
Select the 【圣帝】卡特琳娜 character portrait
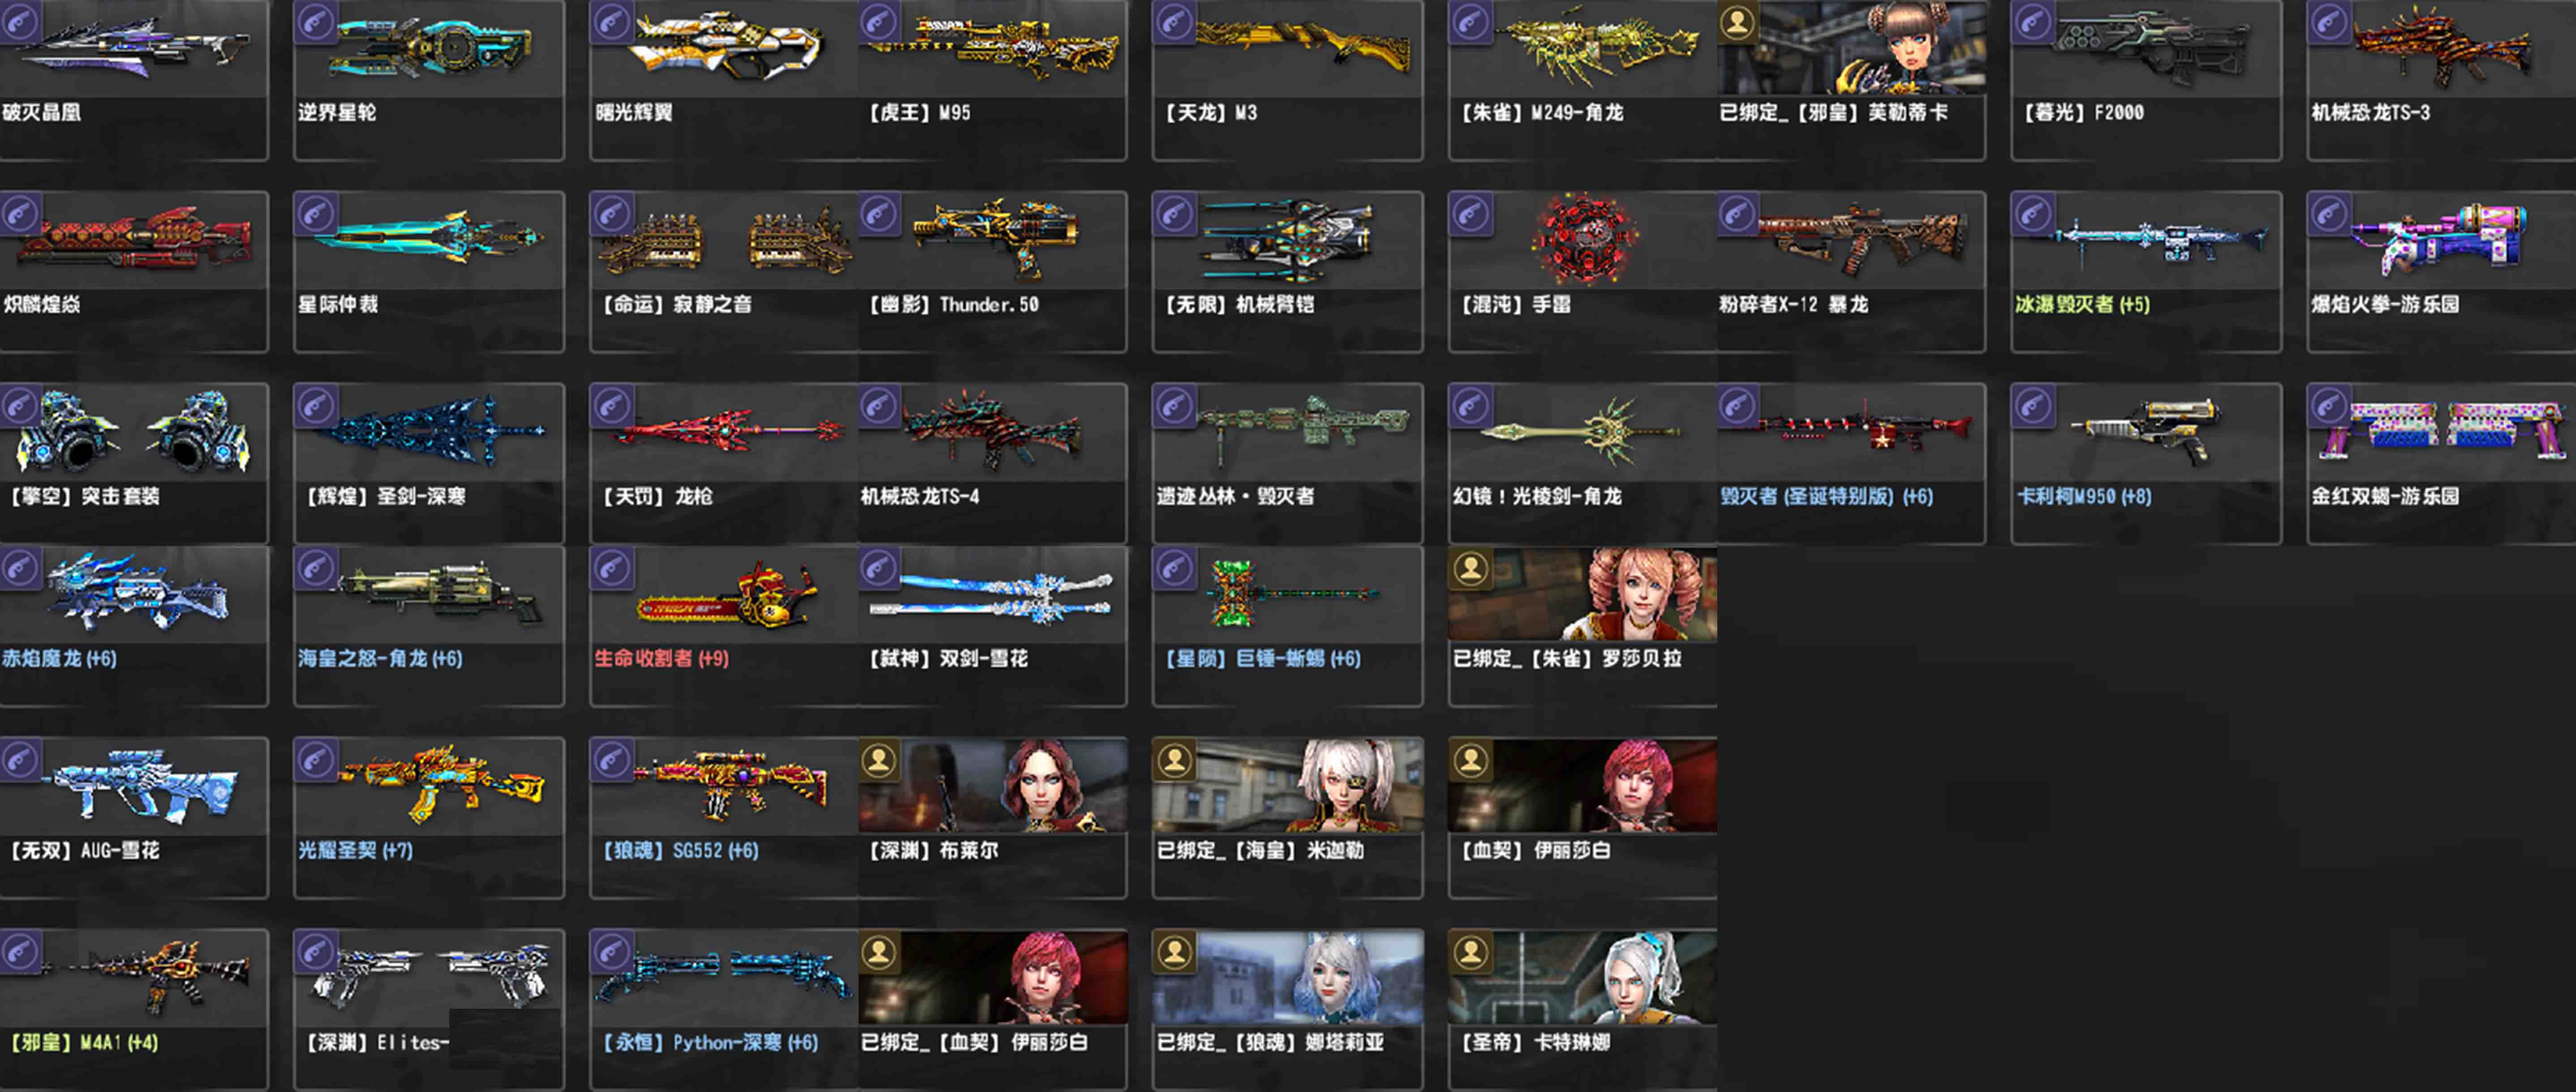1583,977
